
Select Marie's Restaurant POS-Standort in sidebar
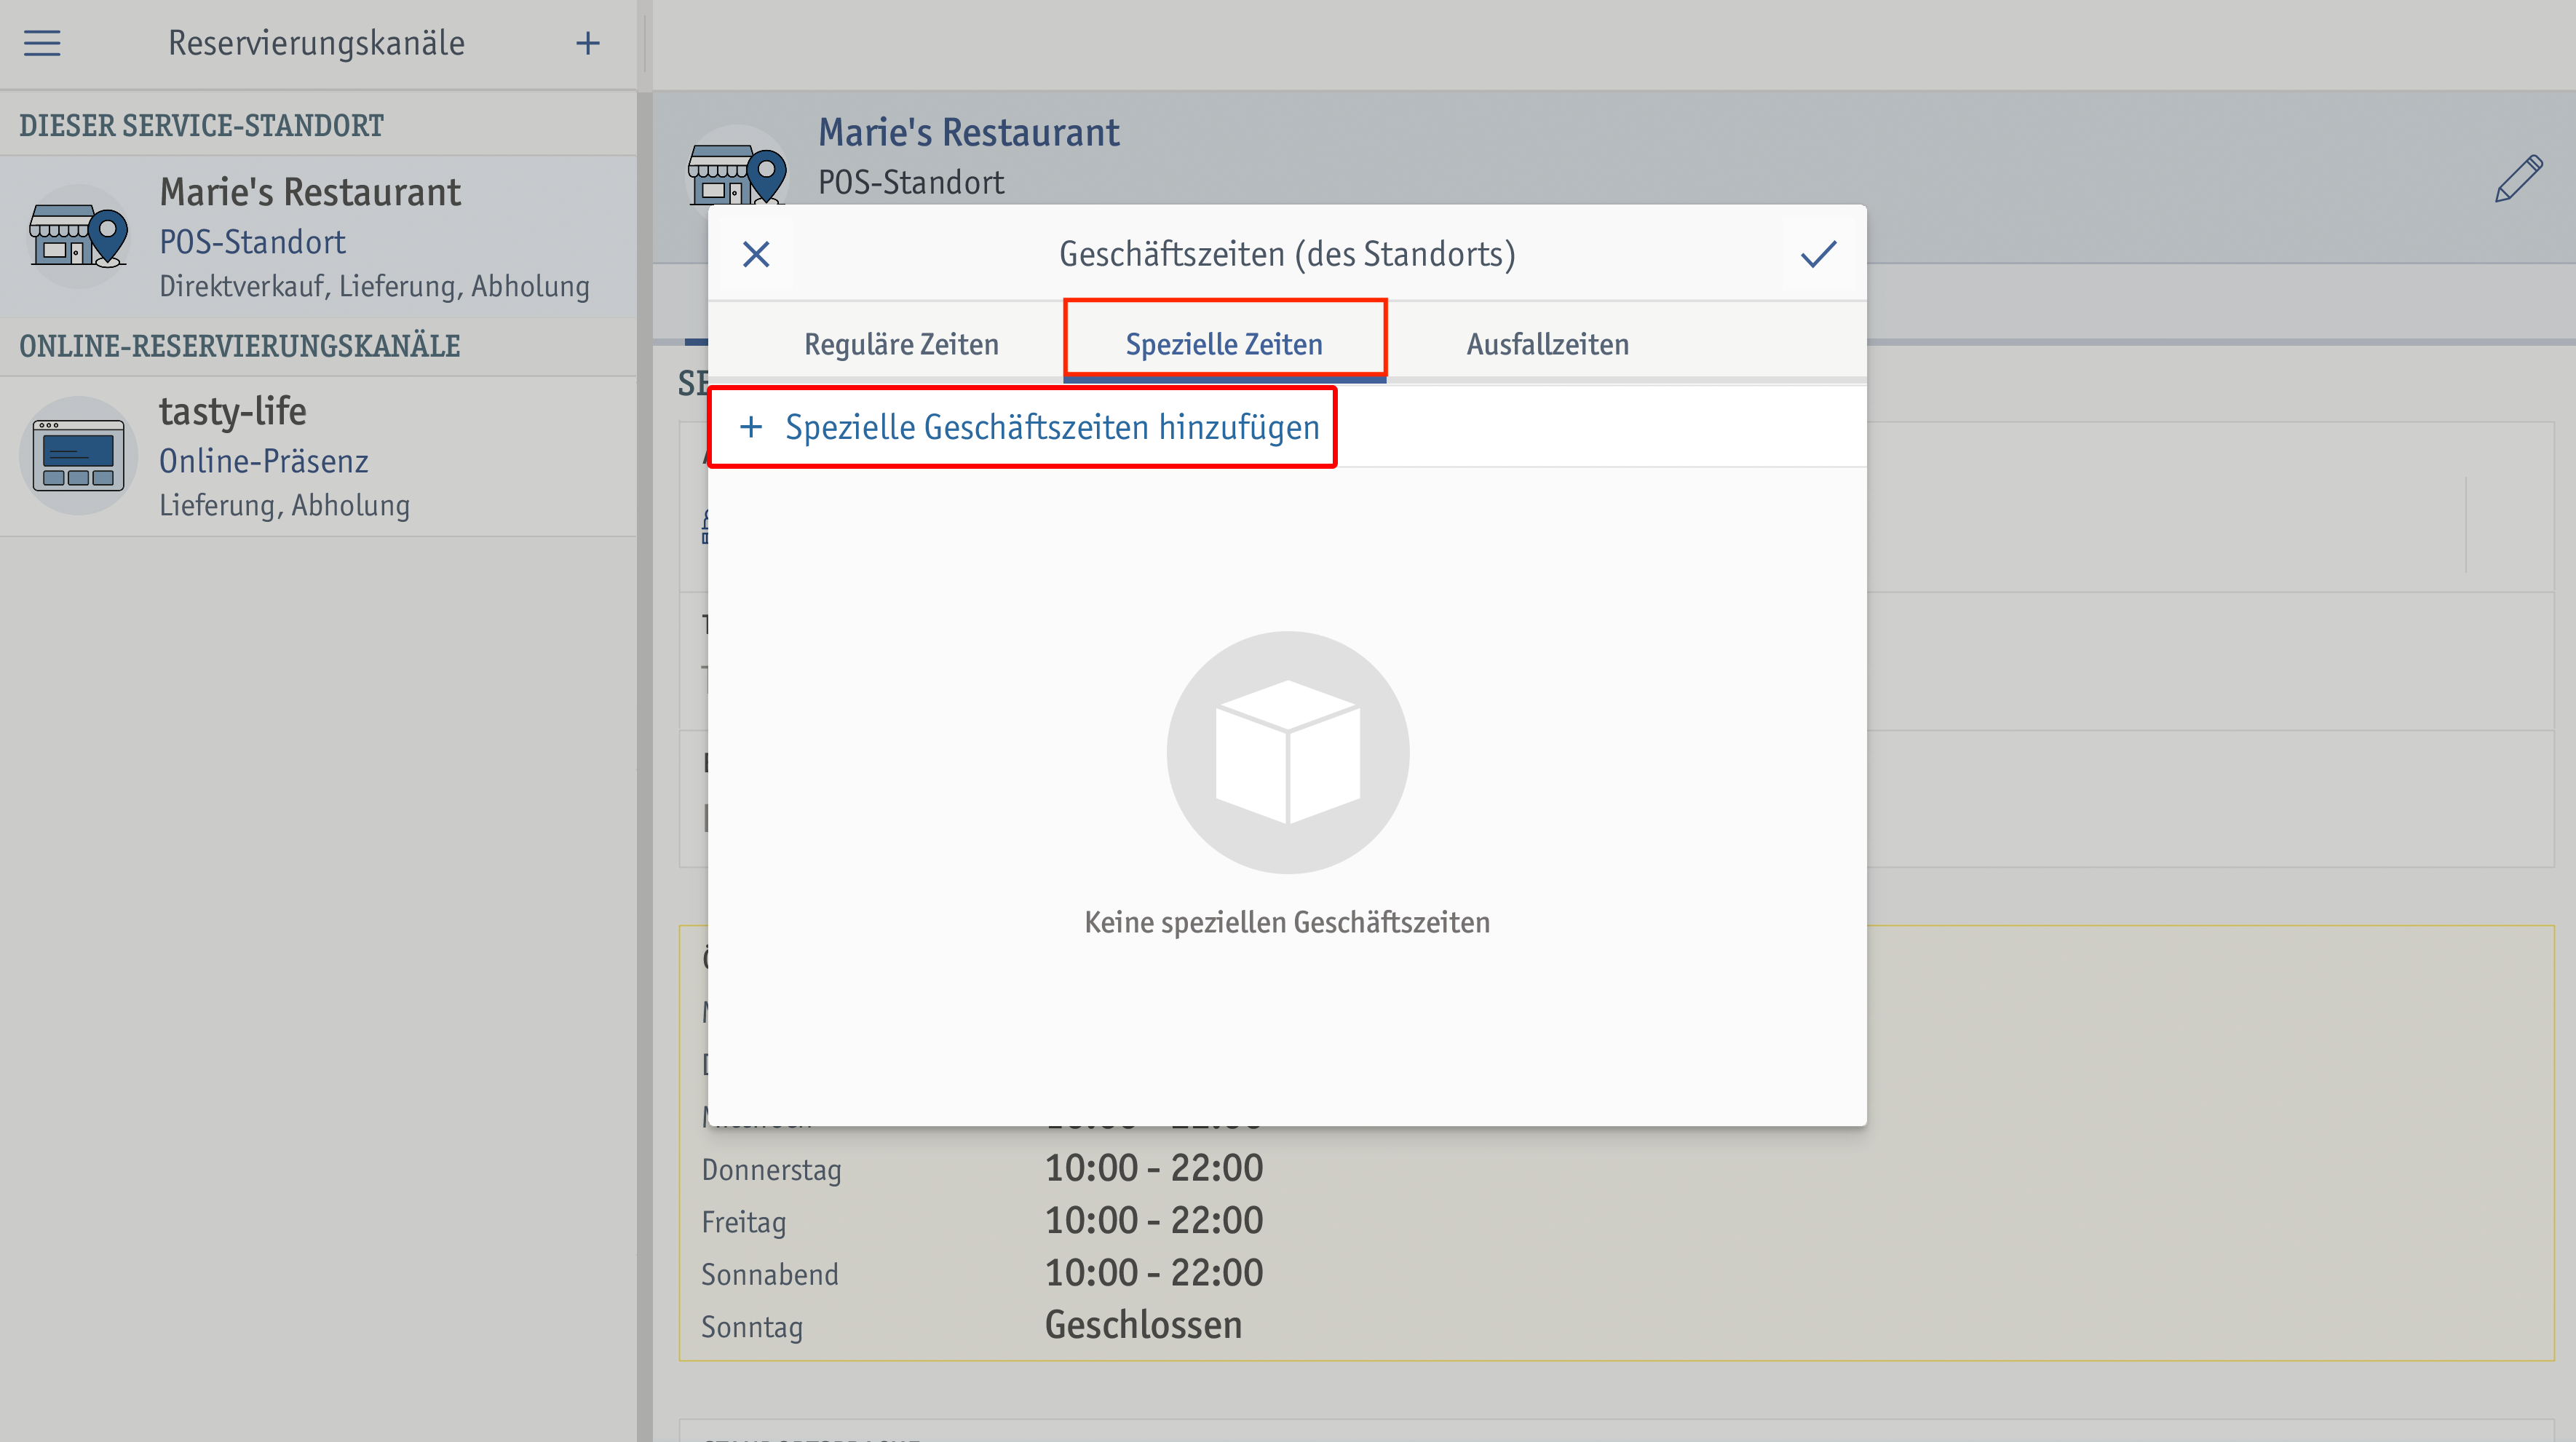[x=318, y=237]
